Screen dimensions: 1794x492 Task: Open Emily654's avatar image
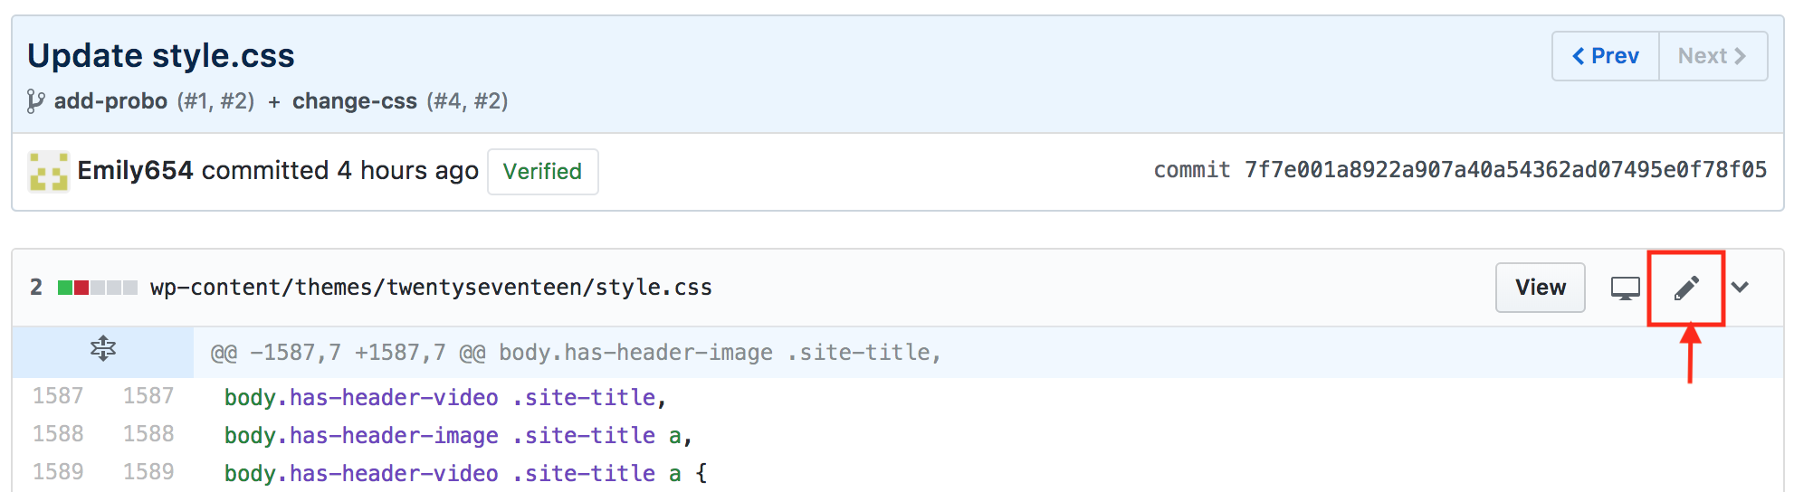48,171
